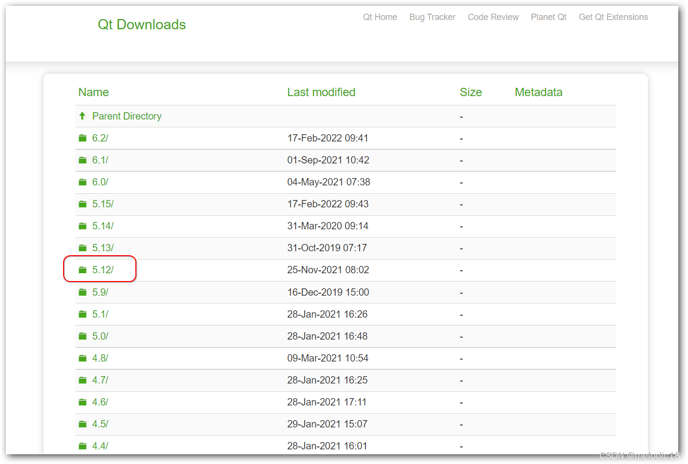Click the folder icon beside 5.9/
Image resolution: width=688 pixels, height=464 pixels.
coord(83,293)
